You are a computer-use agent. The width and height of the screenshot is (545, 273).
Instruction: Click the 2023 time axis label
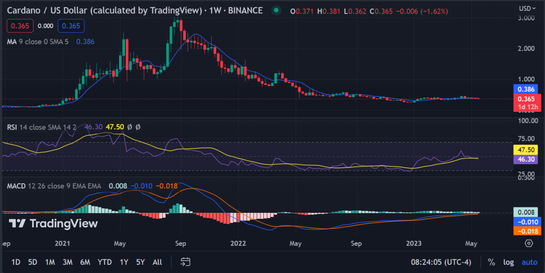click(x=414, y=244)
